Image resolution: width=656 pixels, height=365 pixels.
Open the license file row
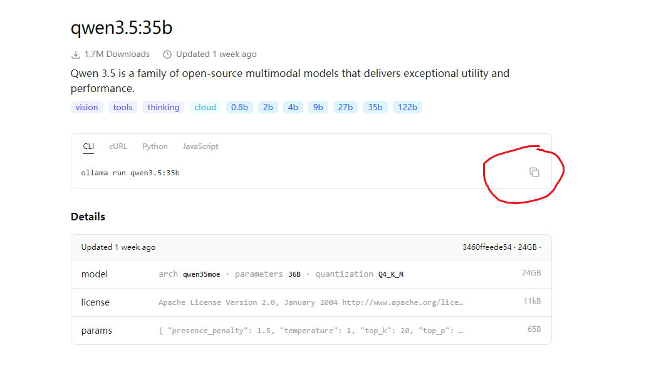[x=311, y=302]
